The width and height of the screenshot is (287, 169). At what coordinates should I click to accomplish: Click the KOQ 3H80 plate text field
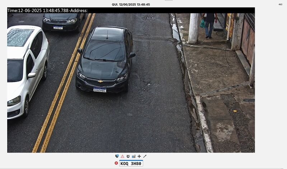click(131, 163)
